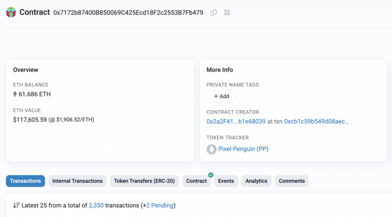
Task: Click the green verified checkmark badge
Action: point(211,175)
